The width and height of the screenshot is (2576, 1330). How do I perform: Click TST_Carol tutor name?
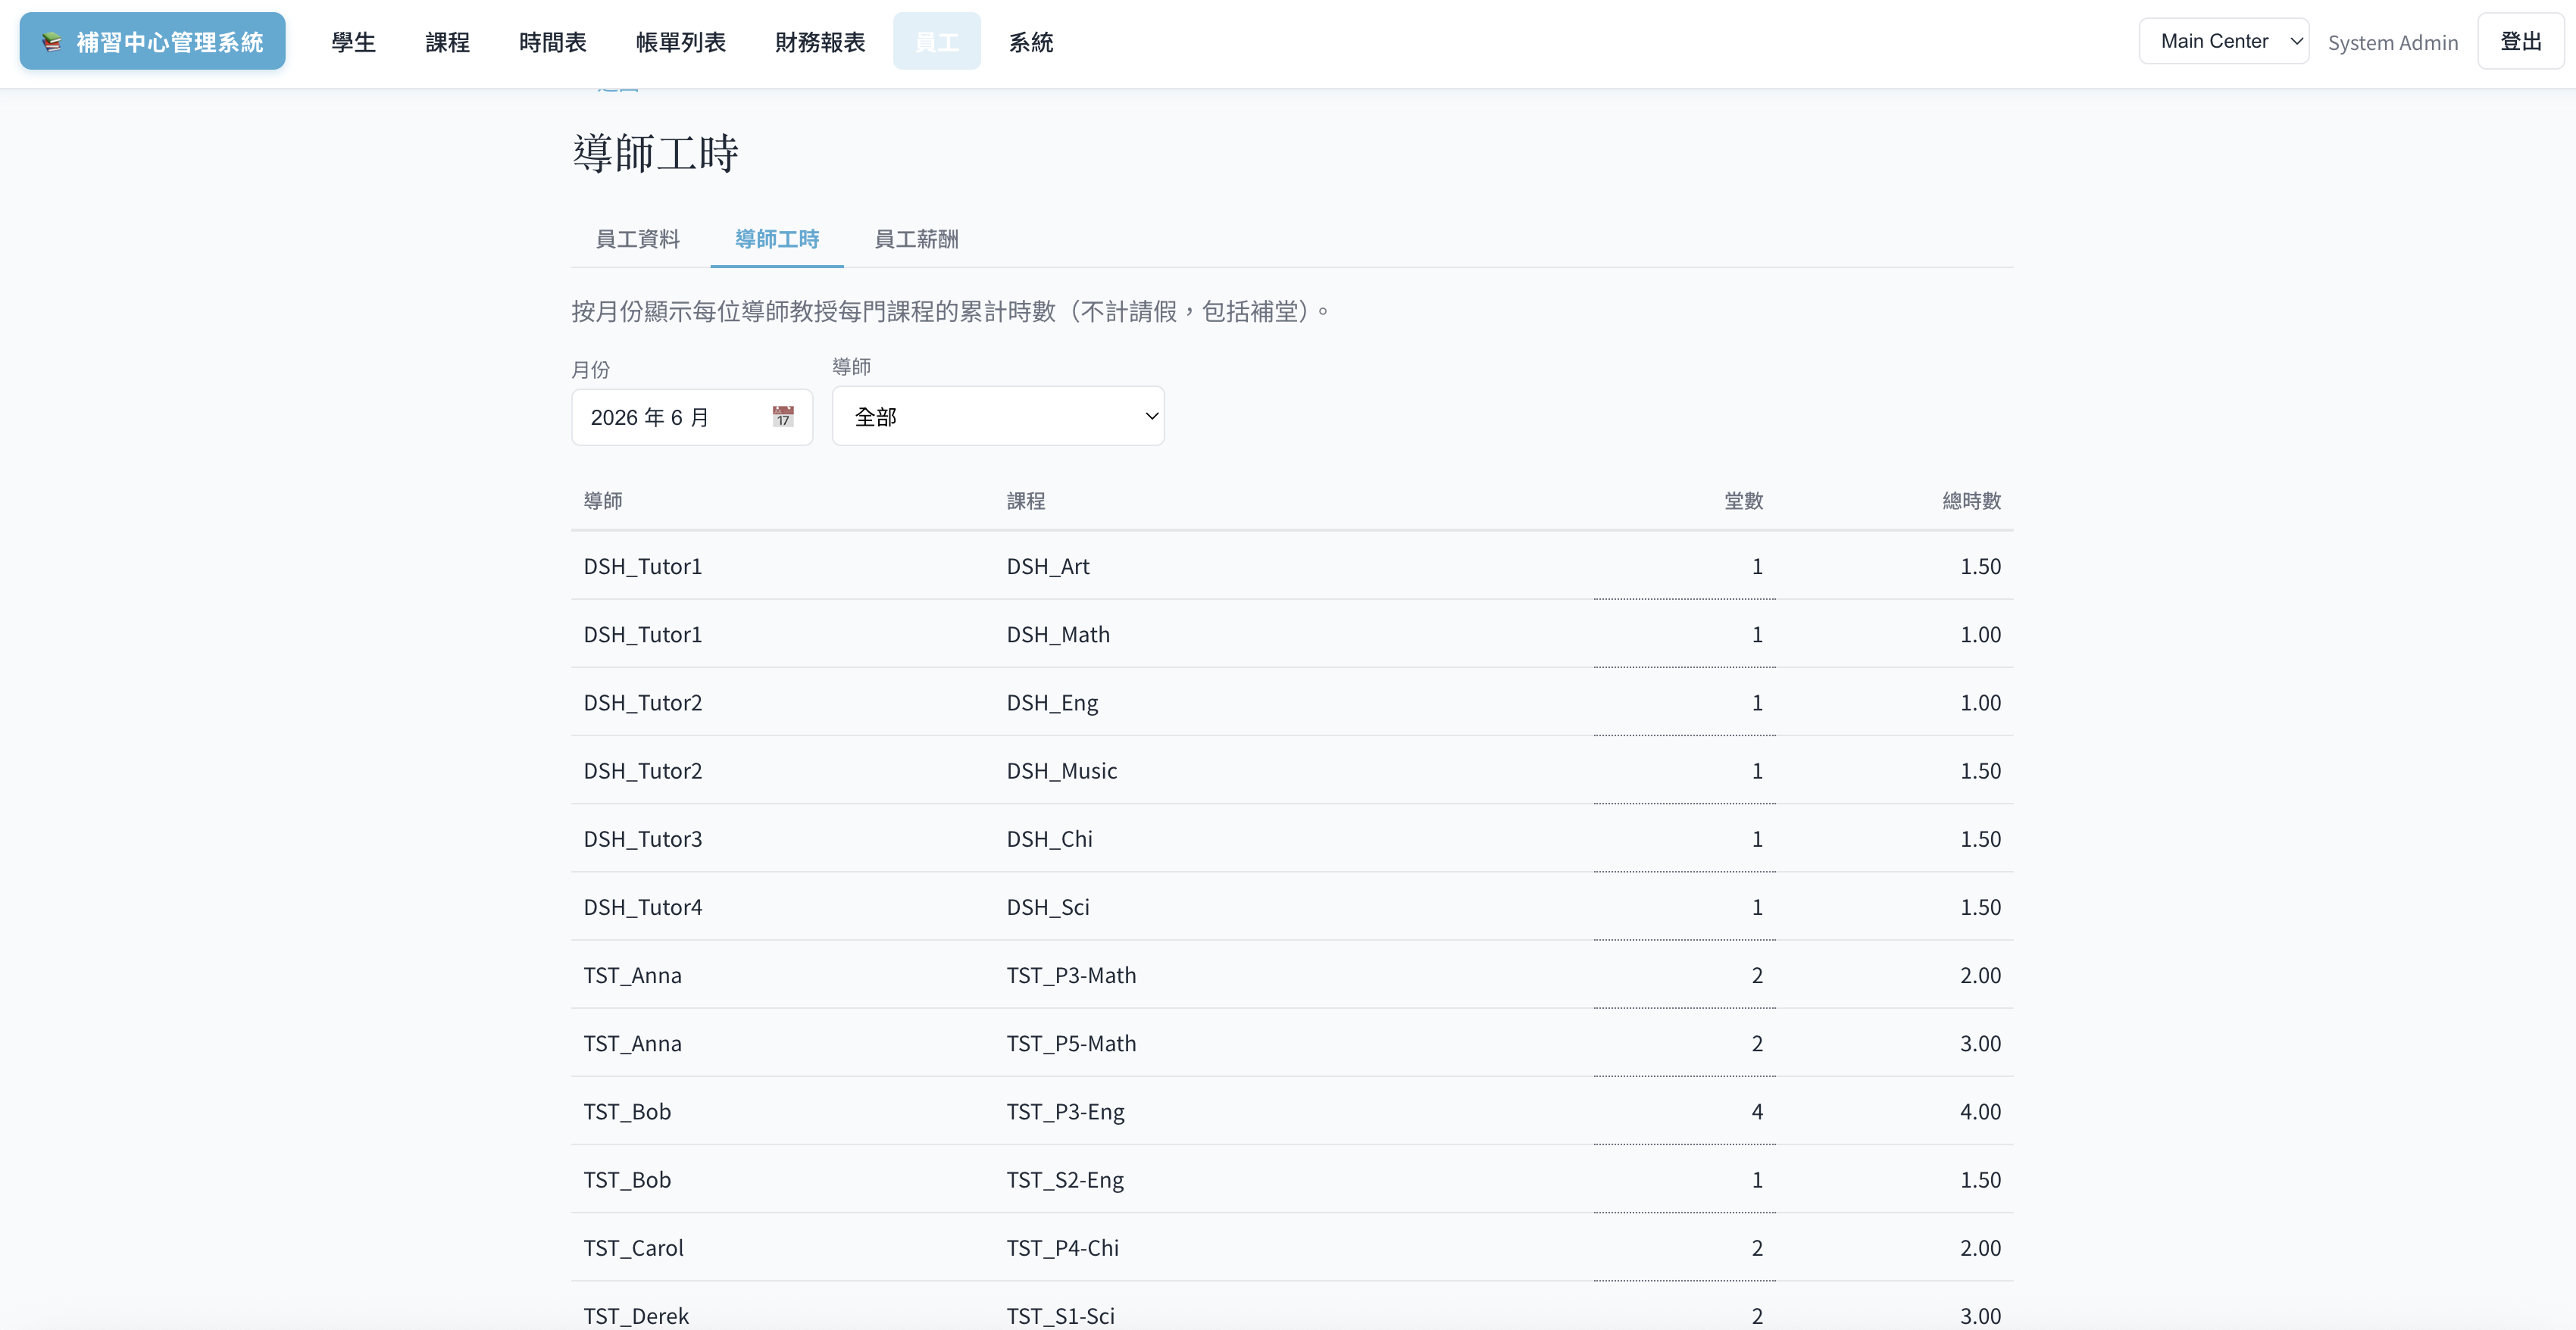pos(634,1247)
